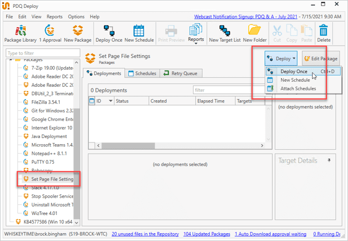Open the Help menu

coord(95,17)
